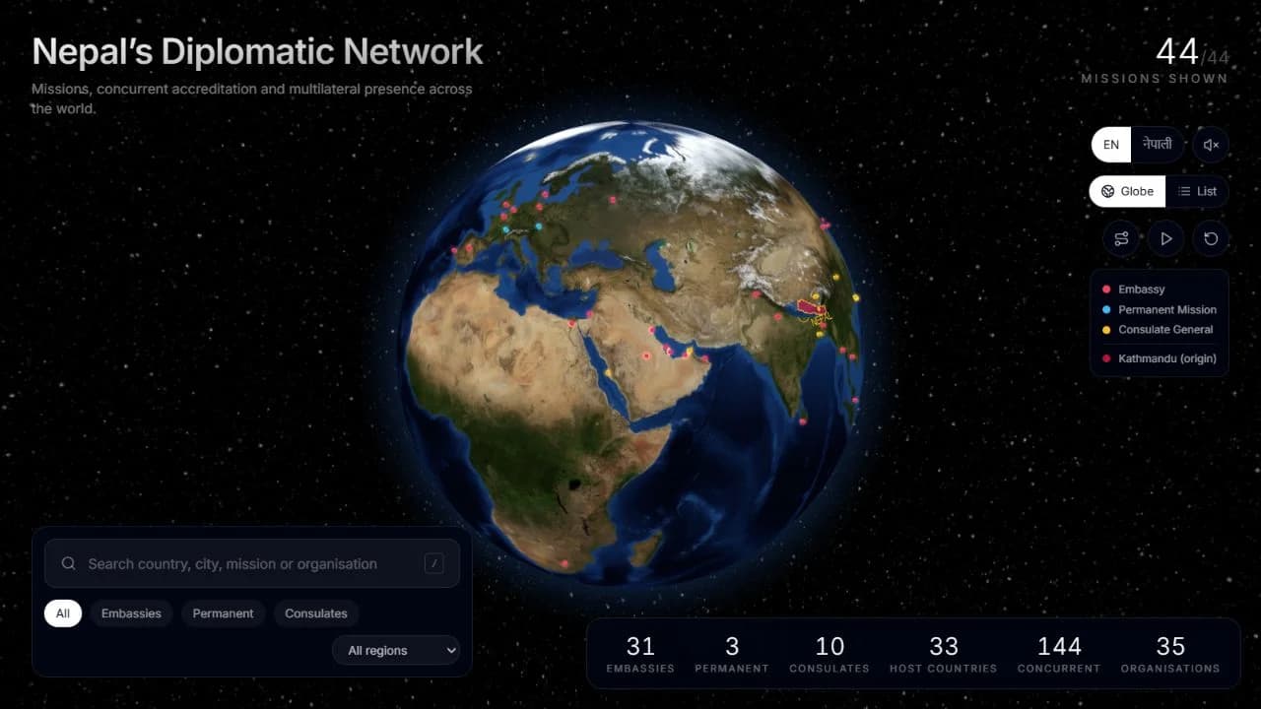Select the All filter chip
1261x709 pixels.
(63, 613)
